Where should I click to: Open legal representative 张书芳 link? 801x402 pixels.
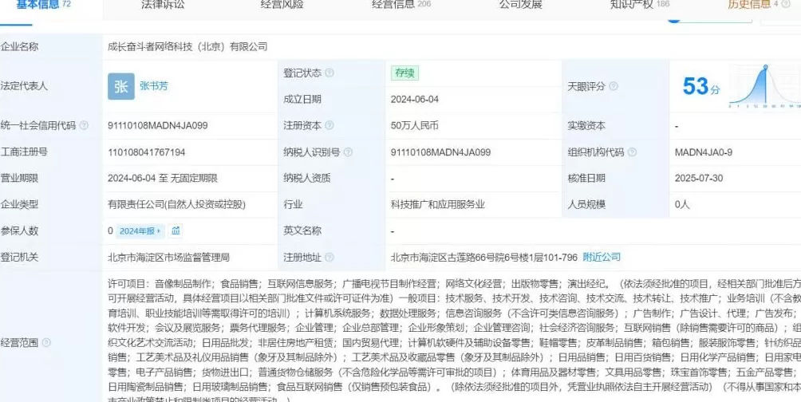pos(154,86)
